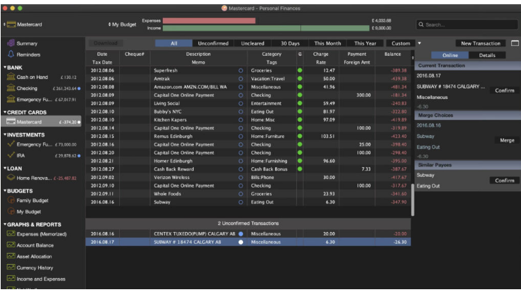
Task: Switch to the Unconfirmed filter tab
Action: [x=212, y=43]
